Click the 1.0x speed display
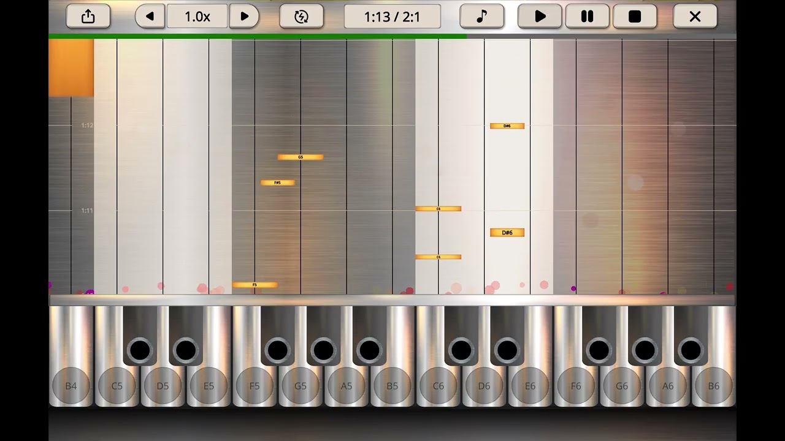Viewport: 785px width, 441px height. pos(197,17)
